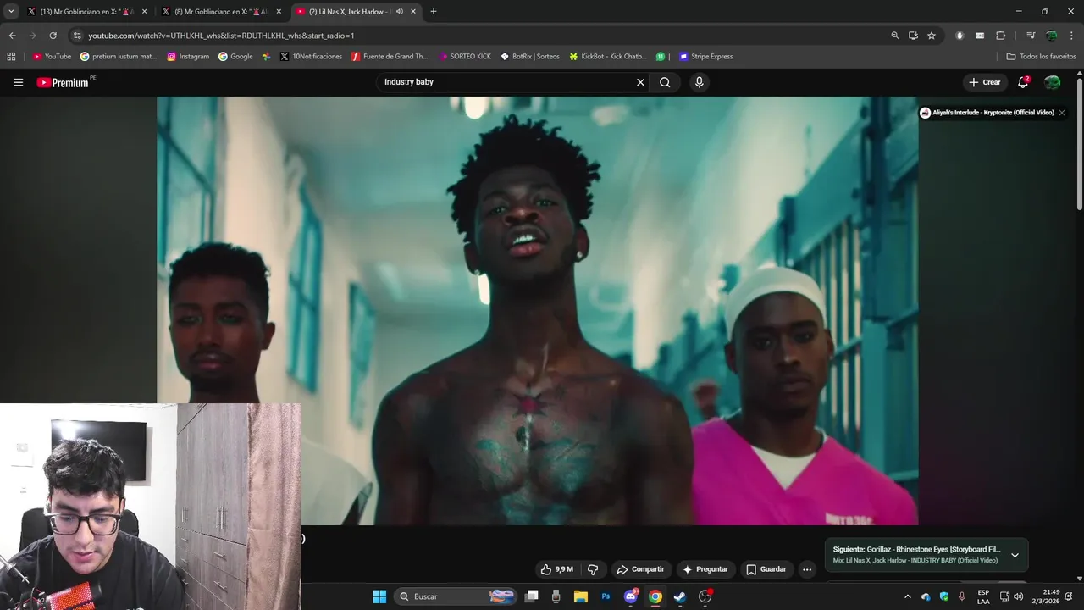Viewport: 1084px width, 610px height.
Task: Install app icon in the address bar
Action: (x=913, y=36)
